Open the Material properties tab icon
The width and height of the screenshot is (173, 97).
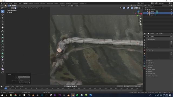(x=144, y=68)
